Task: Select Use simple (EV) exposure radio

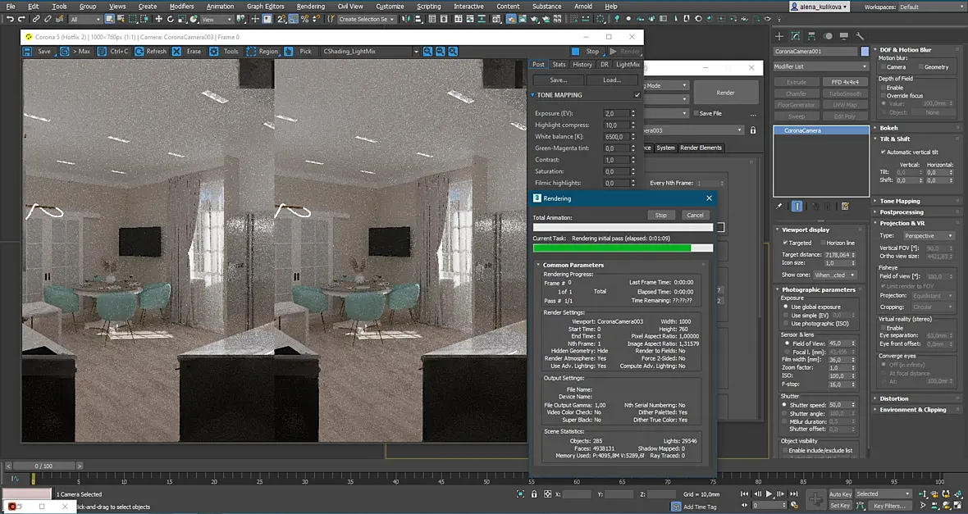Action: click(786, 316)
